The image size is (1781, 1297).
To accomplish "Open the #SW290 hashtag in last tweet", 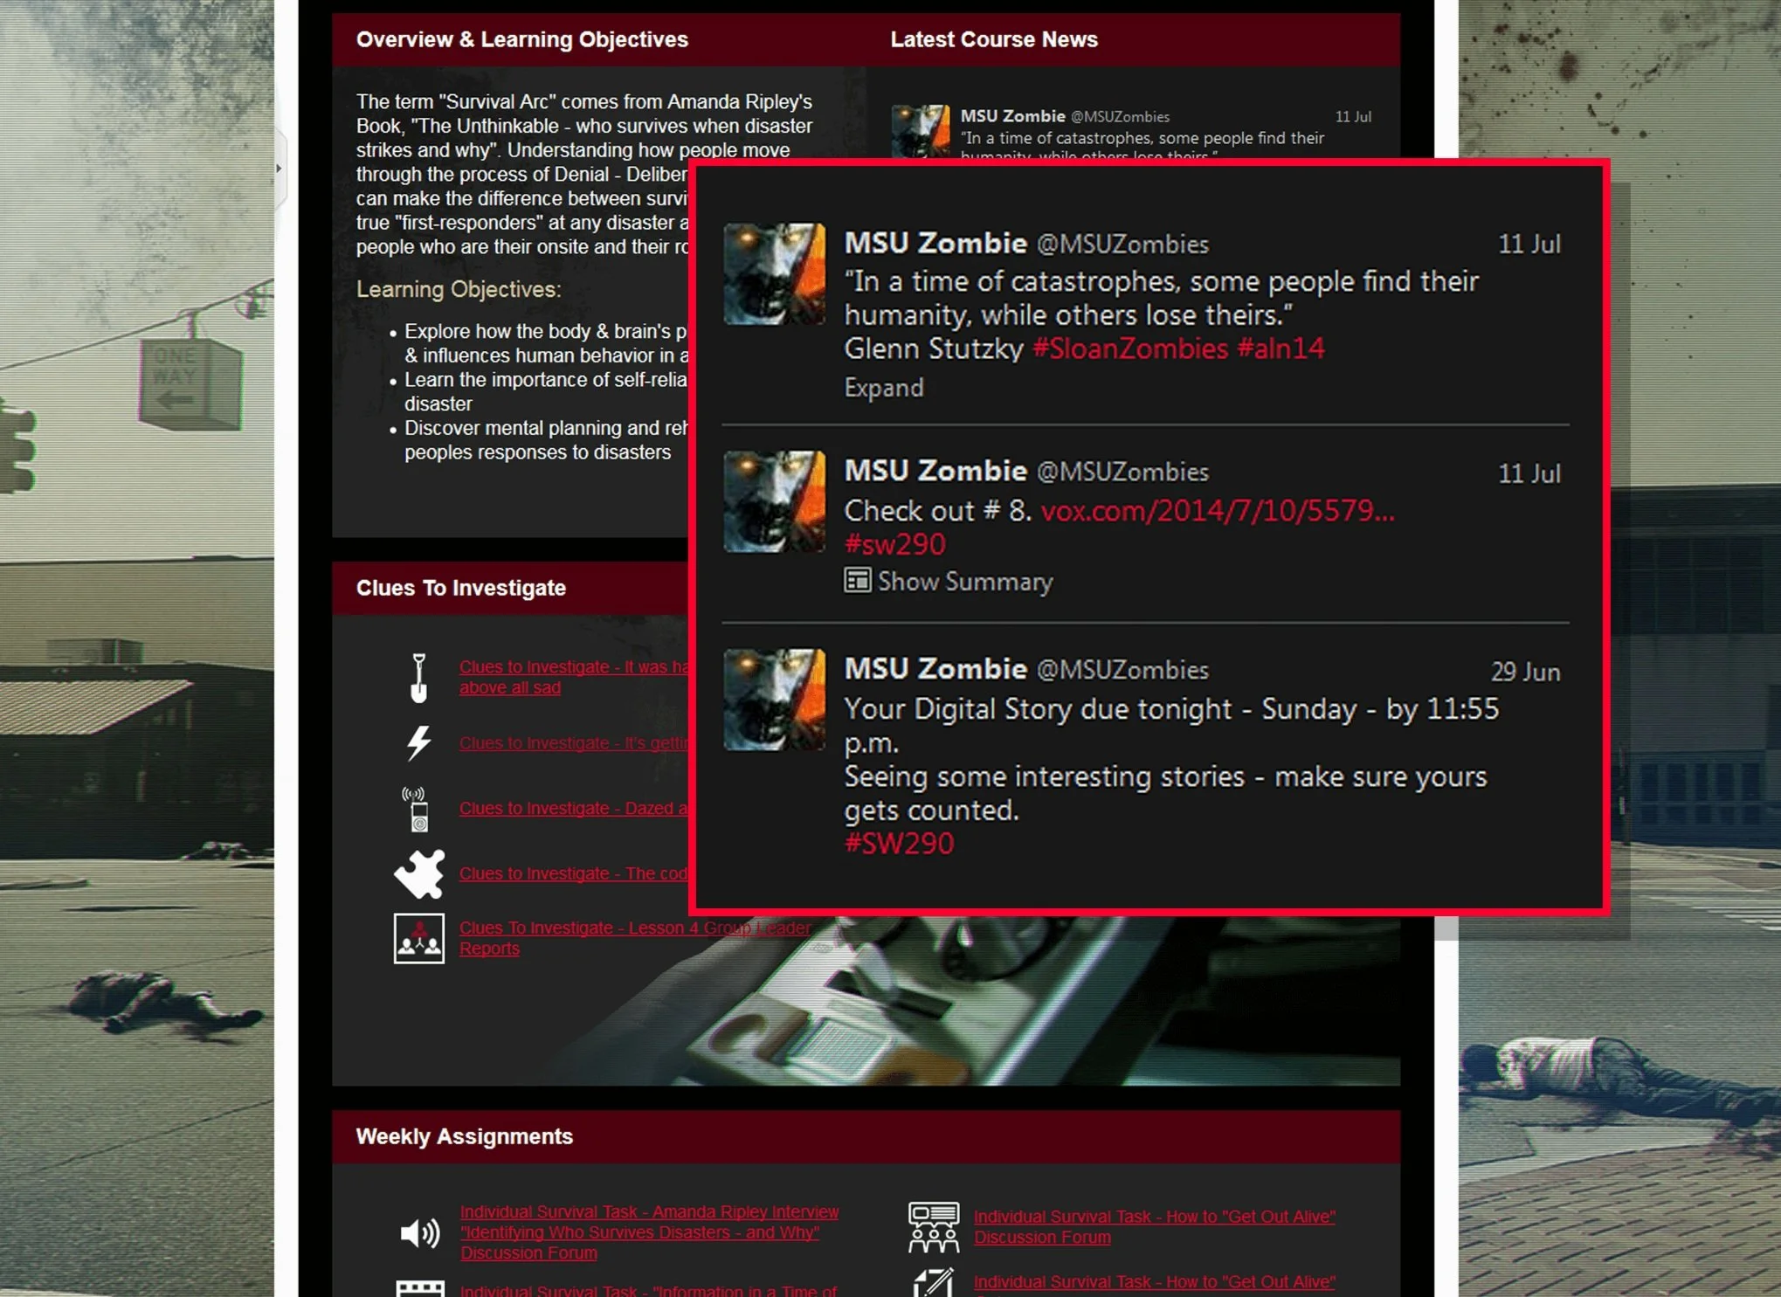I will tap(899, 844).
